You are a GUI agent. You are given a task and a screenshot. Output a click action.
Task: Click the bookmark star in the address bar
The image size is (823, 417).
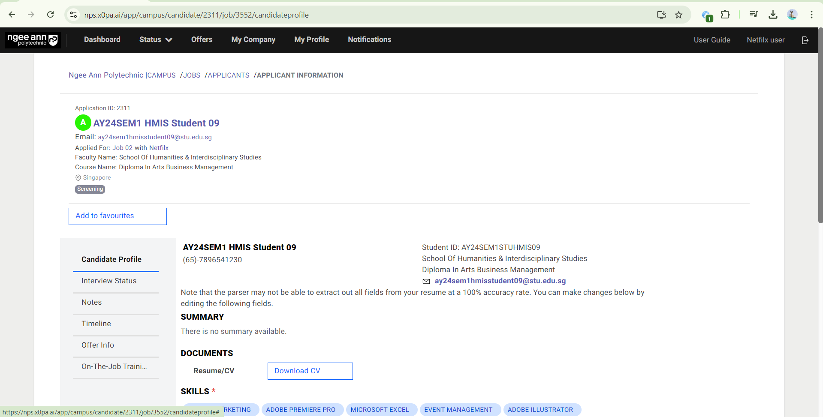pos(679,14)
